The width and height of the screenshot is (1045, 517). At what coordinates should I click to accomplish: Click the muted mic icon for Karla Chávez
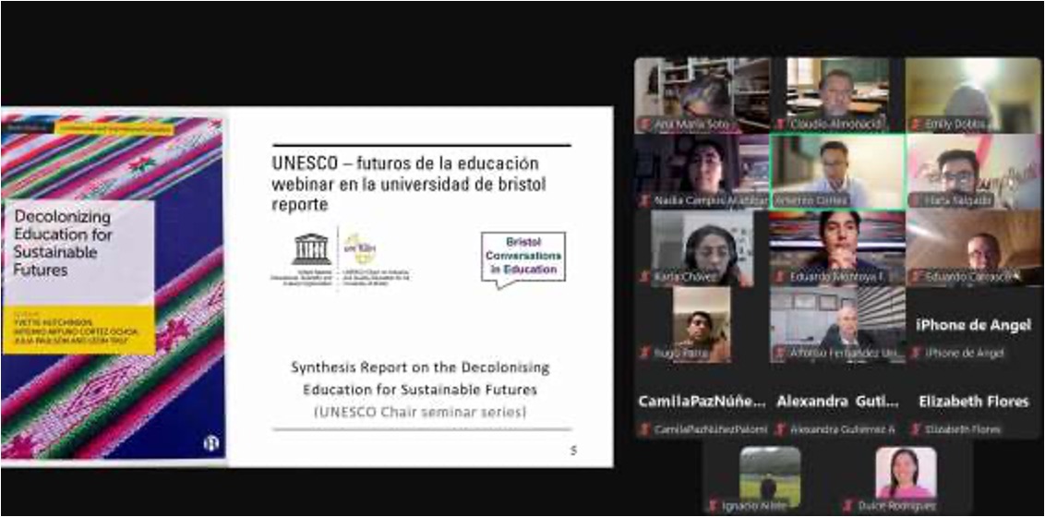point(643,276)
